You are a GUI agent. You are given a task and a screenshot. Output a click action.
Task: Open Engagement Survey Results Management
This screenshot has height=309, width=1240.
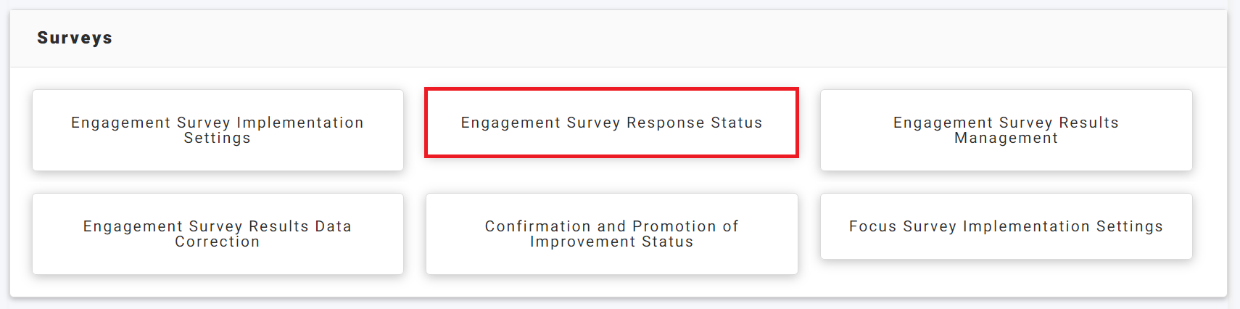coord(1006,131)
